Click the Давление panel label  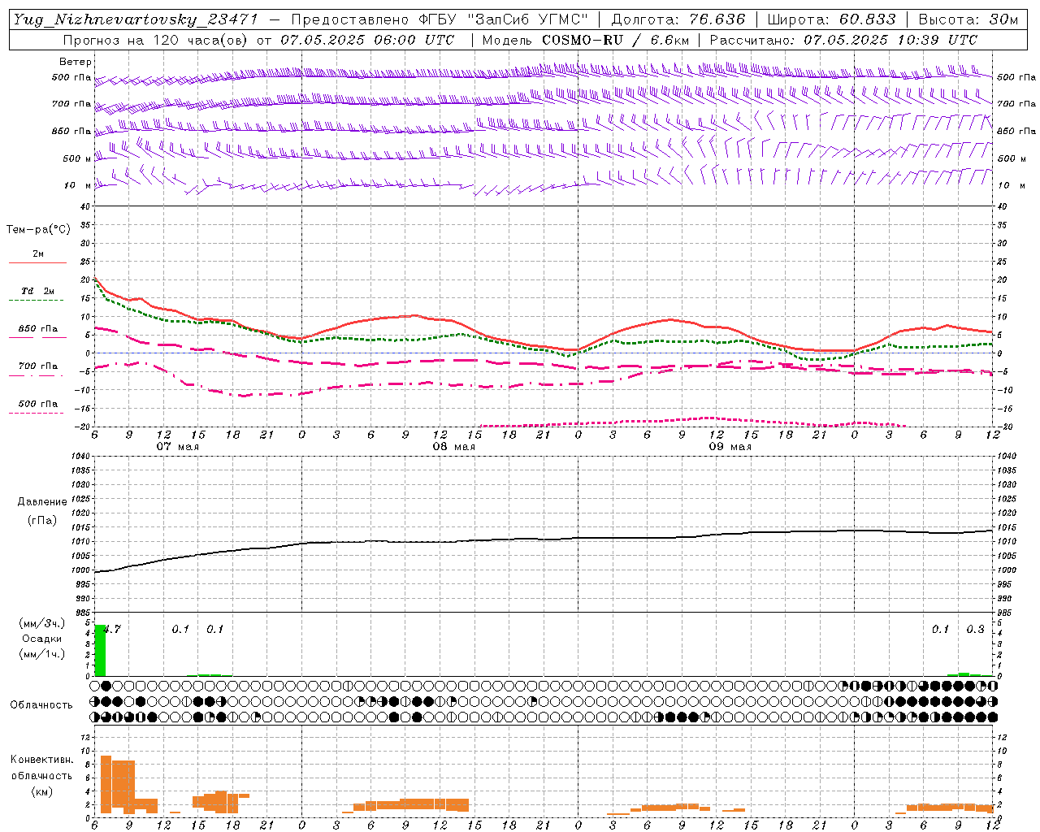41,502
